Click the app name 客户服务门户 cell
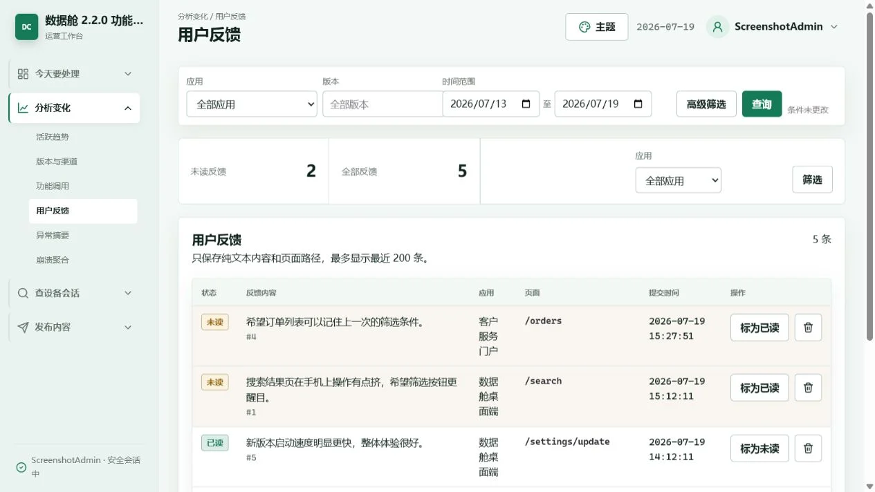 [x=488, y=336]
